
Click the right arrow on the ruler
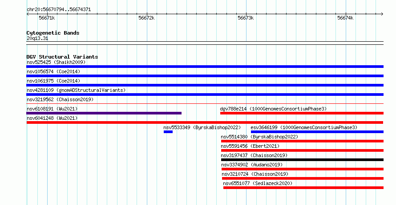[x=382, y=14]
